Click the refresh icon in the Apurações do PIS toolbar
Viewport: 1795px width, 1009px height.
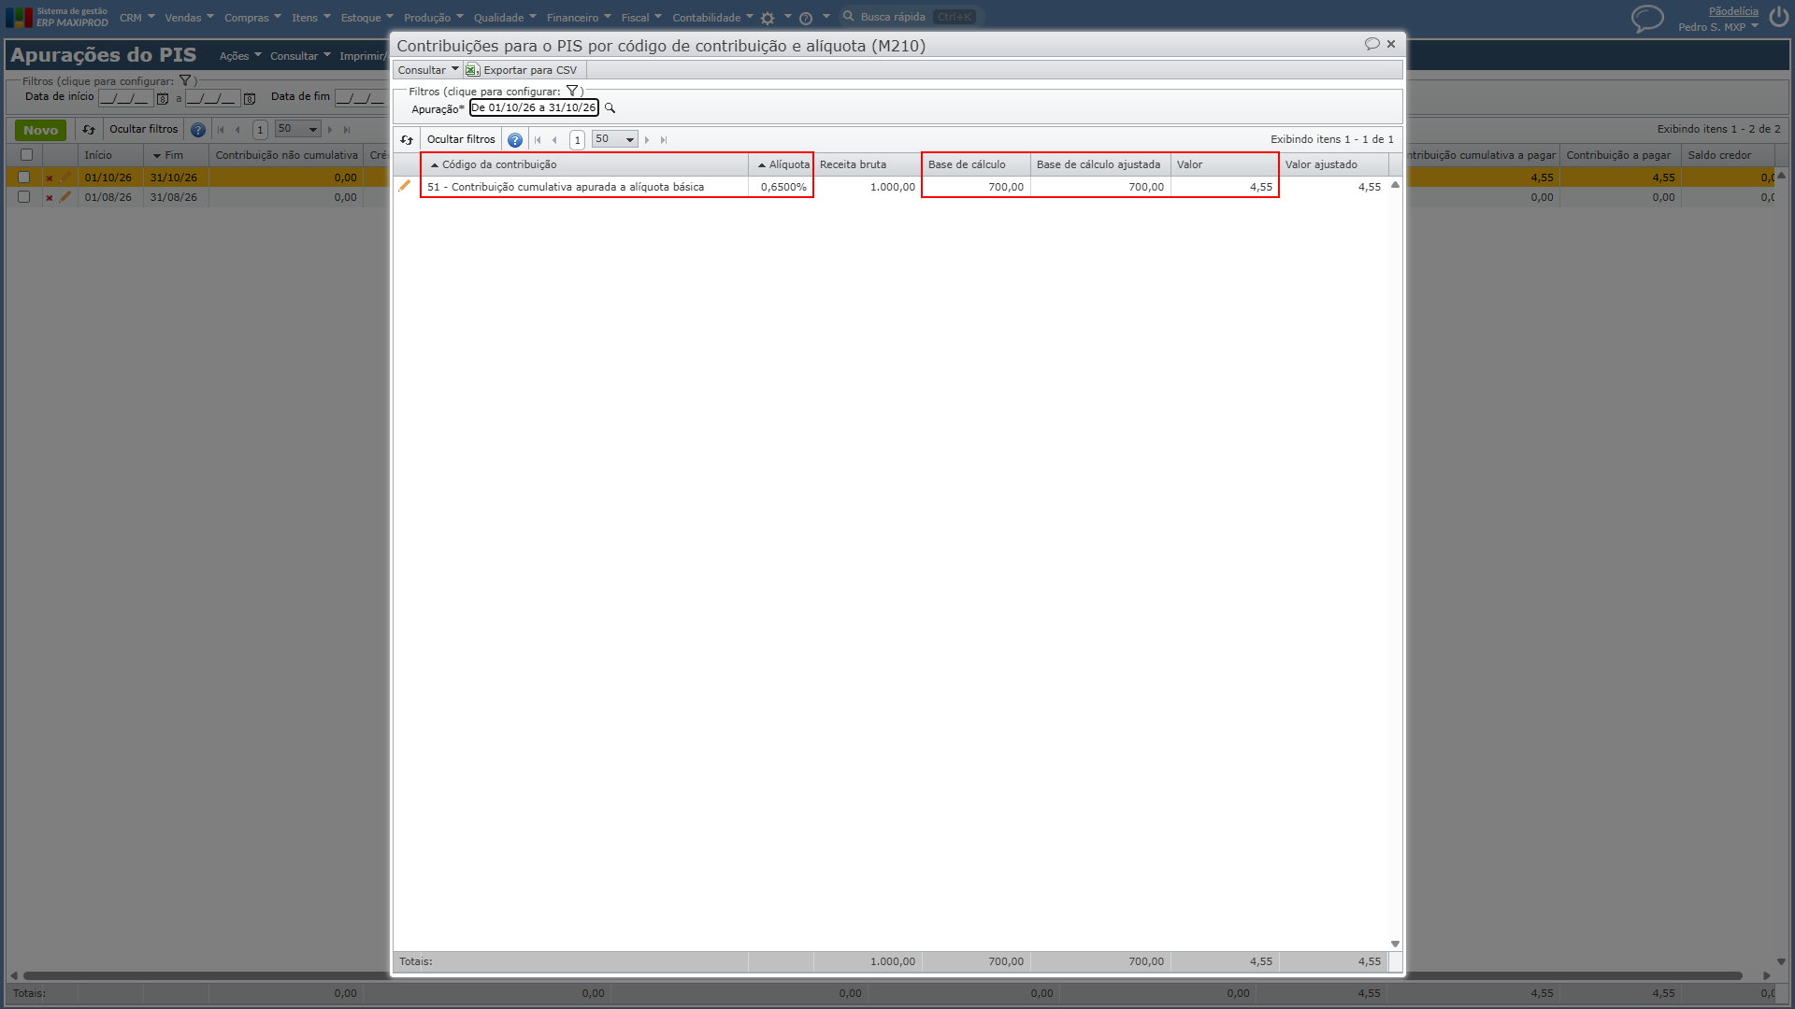[x=89, y=130]
